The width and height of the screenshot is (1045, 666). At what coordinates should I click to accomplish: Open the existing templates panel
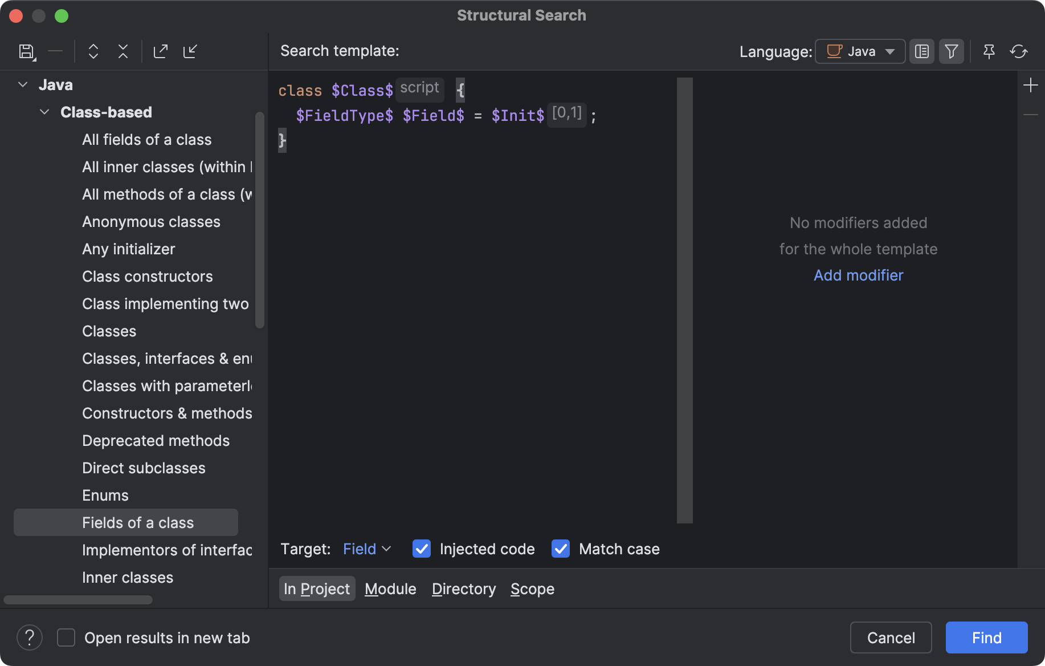coord(921,51)
